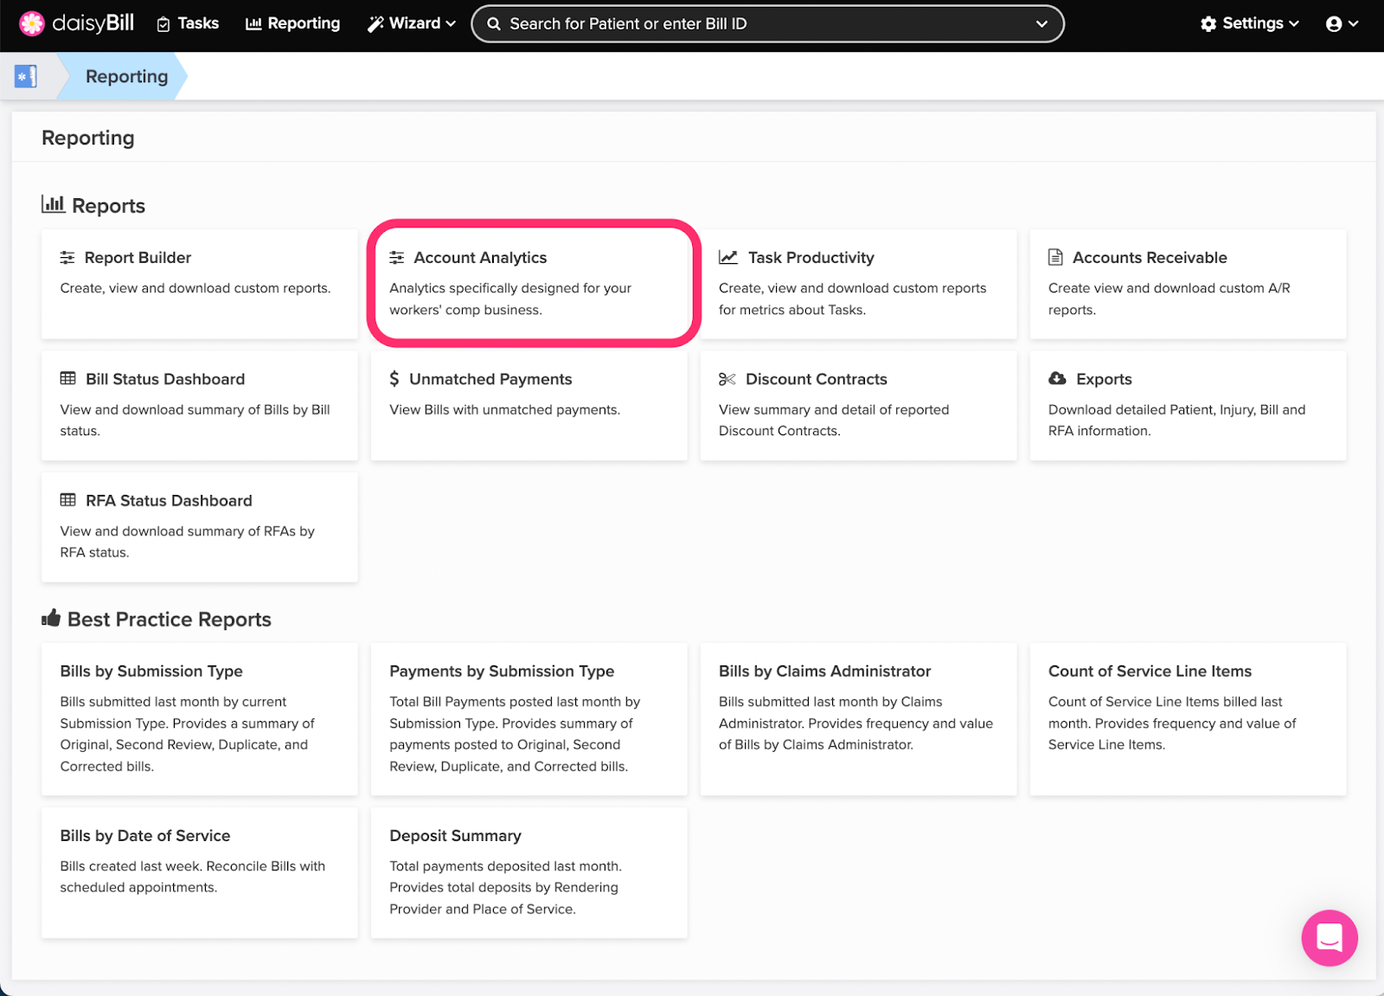The height and width of the screenshot is (996, 1384).
Task: Click the Reporting bar chart icon in navbar
Action: pos(253,24)
